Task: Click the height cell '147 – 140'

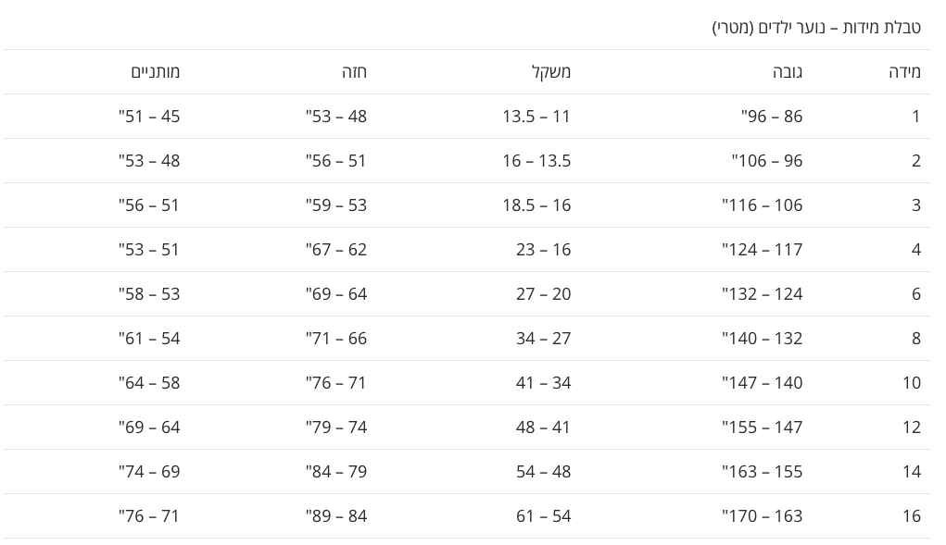Action: coord(763,382)
